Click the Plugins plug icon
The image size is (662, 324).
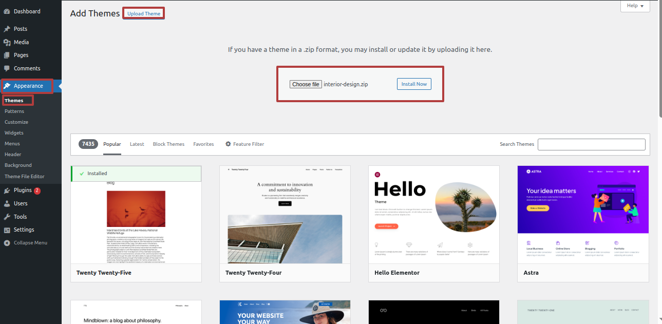click(7, 190)
